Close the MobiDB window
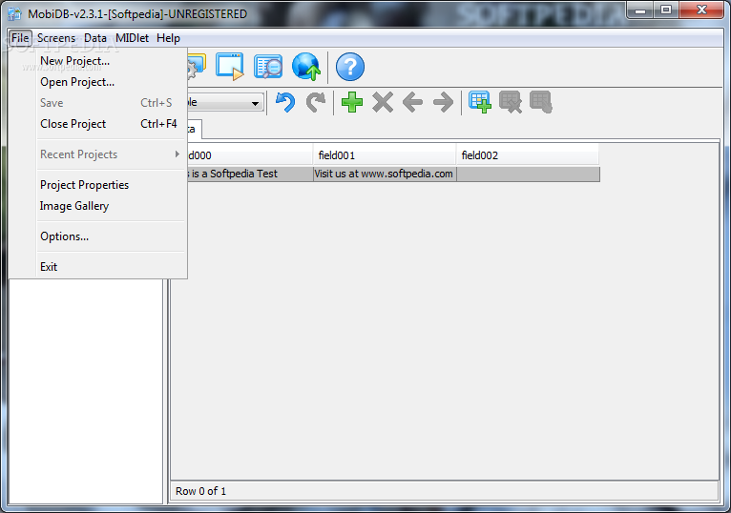 [x=701, y=10]
